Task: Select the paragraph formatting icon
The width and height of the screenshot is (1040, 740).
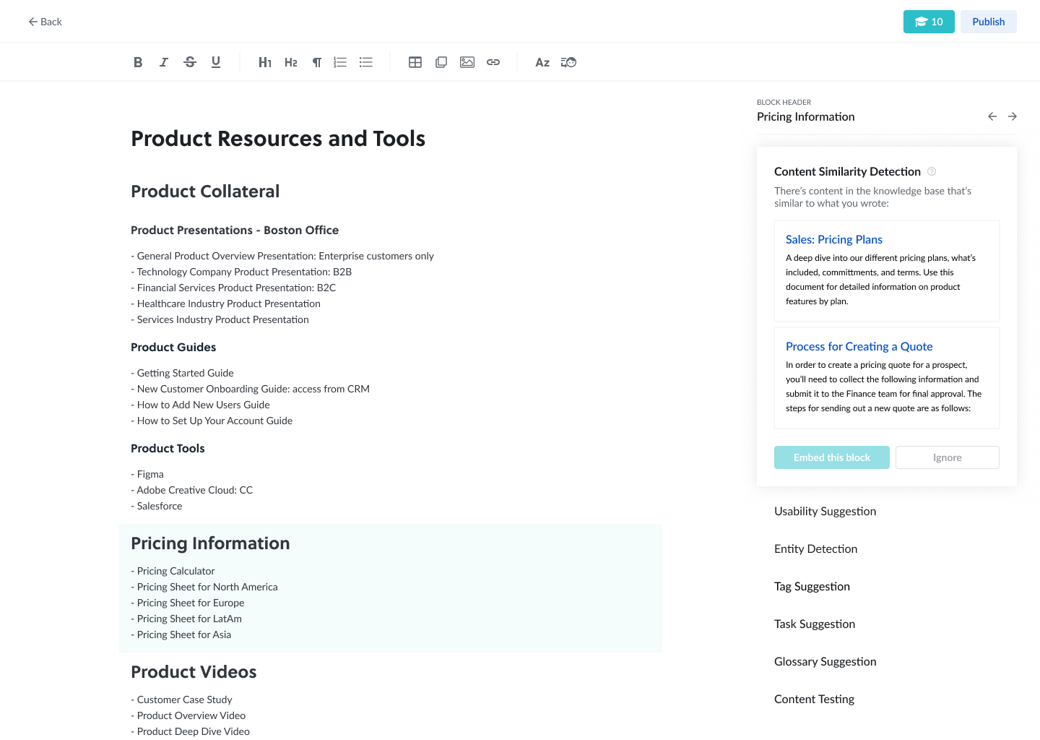Action: pos(316,62)
